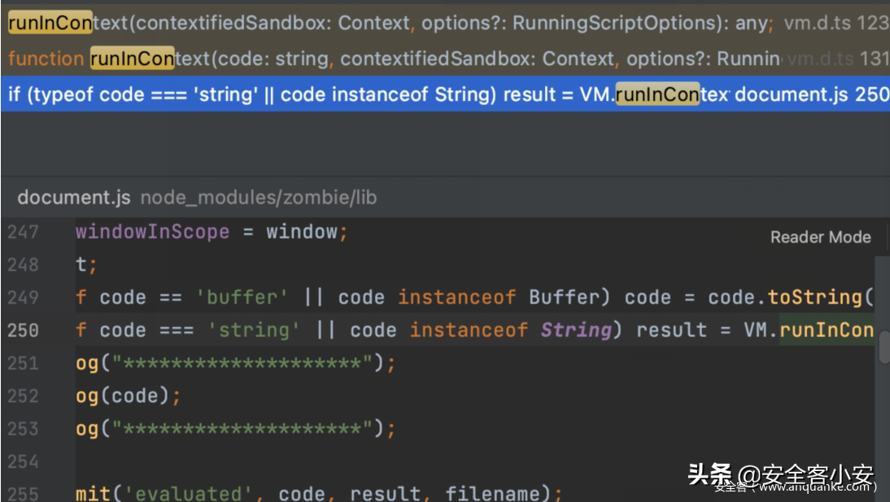Click toString call on line 249
This screenshot has height=502, width=890.
(x=814, y=298)
